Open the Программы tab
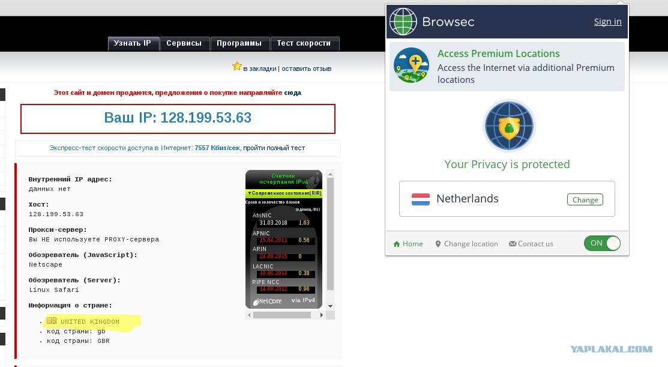668x367 pixels. [239, 43]
